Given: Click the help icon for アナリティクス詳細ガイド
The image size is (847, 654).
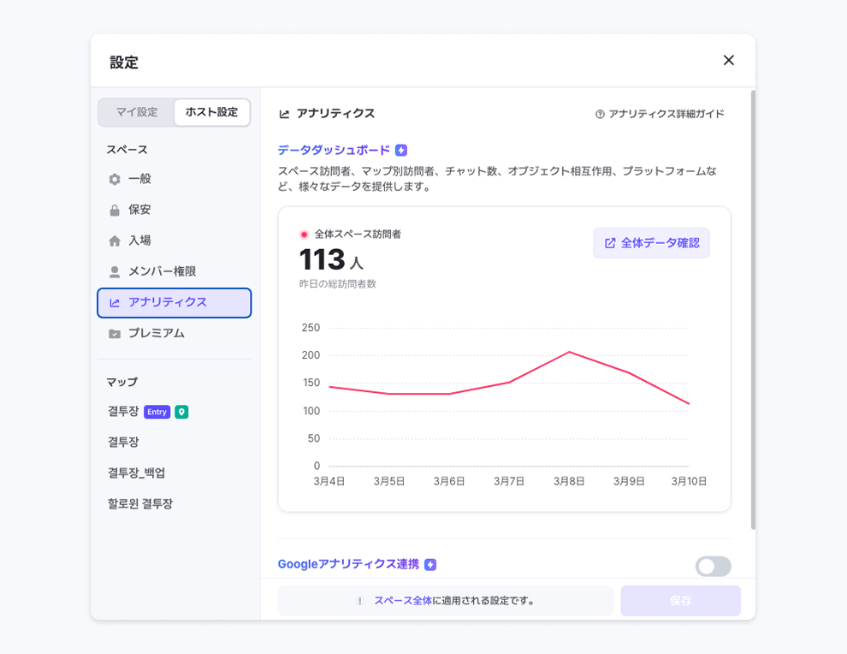Looking at the screenshot, I should tap(600, 114).
